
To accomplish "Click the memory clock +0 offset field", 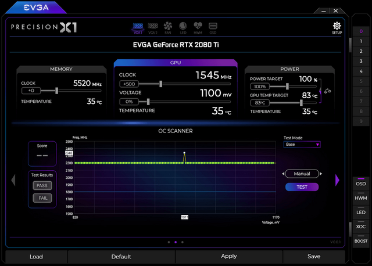I will 31,91.
